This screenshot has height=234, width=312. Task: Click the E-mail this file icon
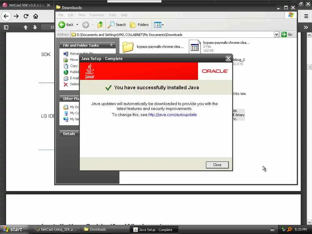(66, 78)
